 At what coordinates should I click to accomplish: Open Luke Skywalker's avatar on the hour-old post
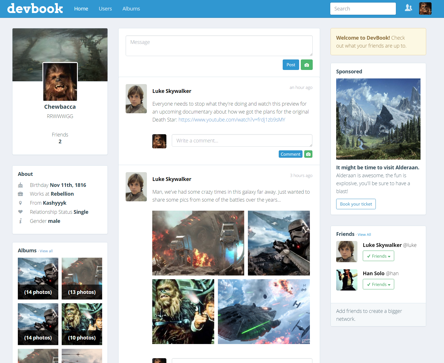(x=136, y=99)
